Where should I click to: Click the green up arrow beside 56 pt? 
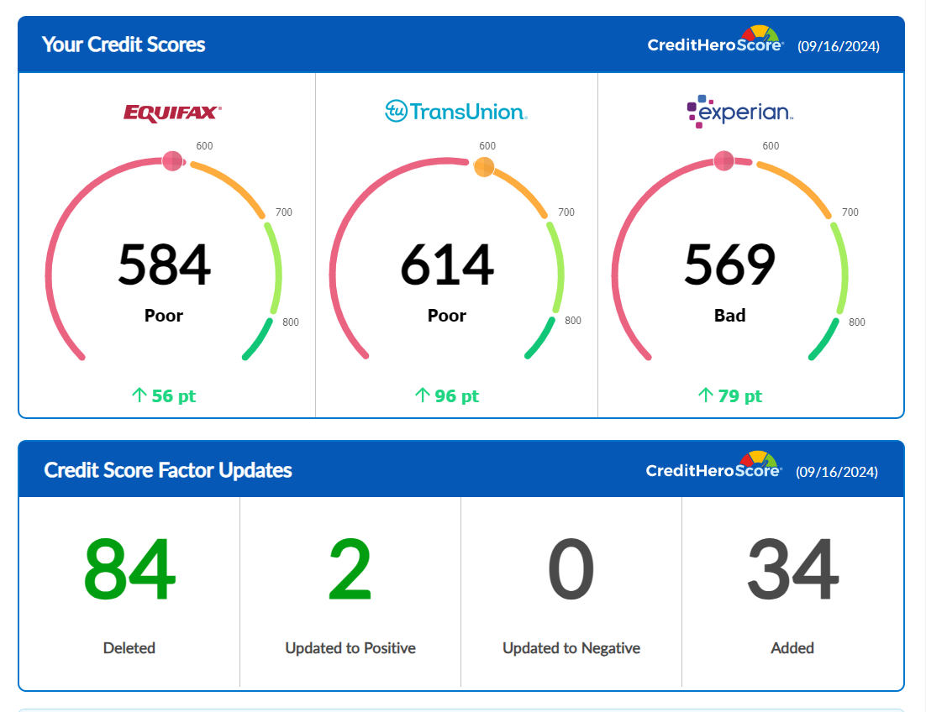[x=139, y=395]
